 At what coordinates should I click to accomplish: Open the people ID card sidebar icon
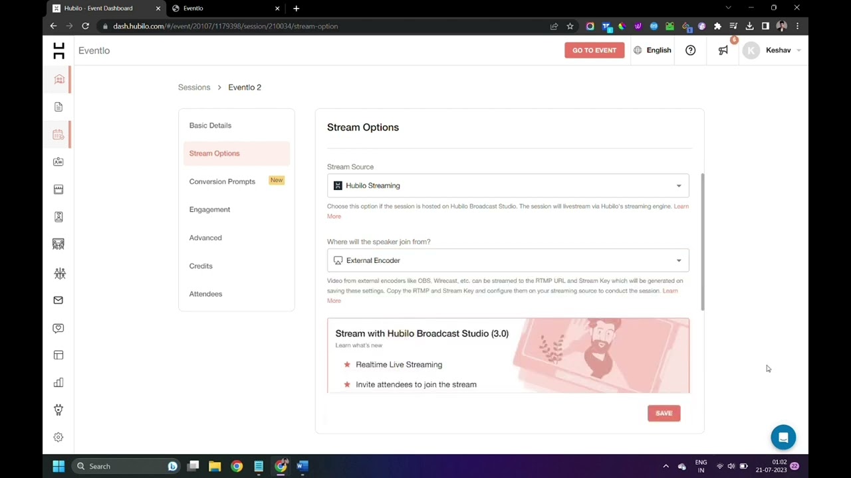click(59, 162)
